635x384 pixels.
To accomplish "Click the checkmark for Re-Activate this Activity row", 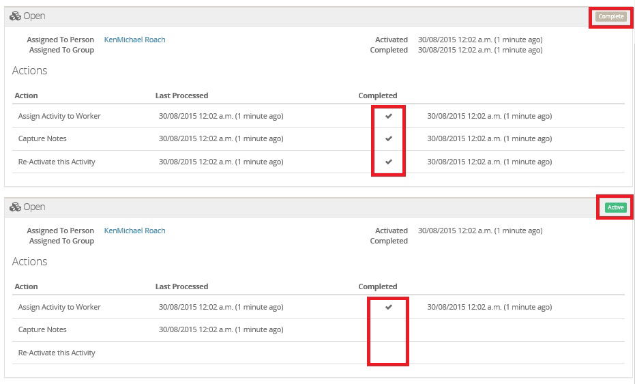I will [389, 162].
